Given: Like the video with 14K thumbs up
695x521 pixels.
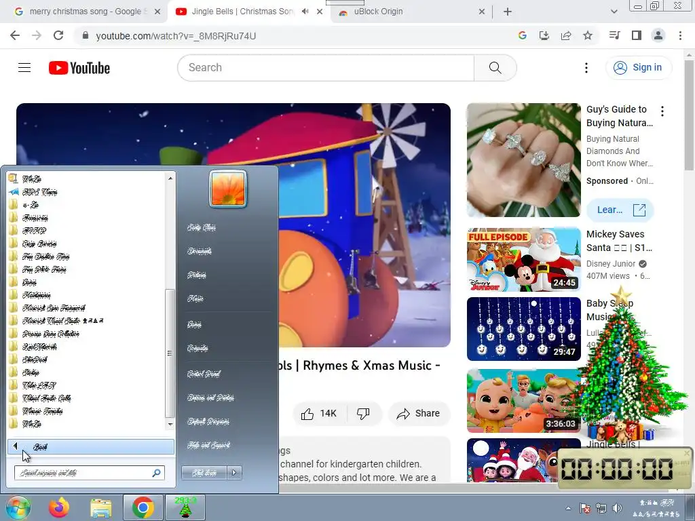Looking at the screenshot, I should pyautogui.click(x=320, y=413).
